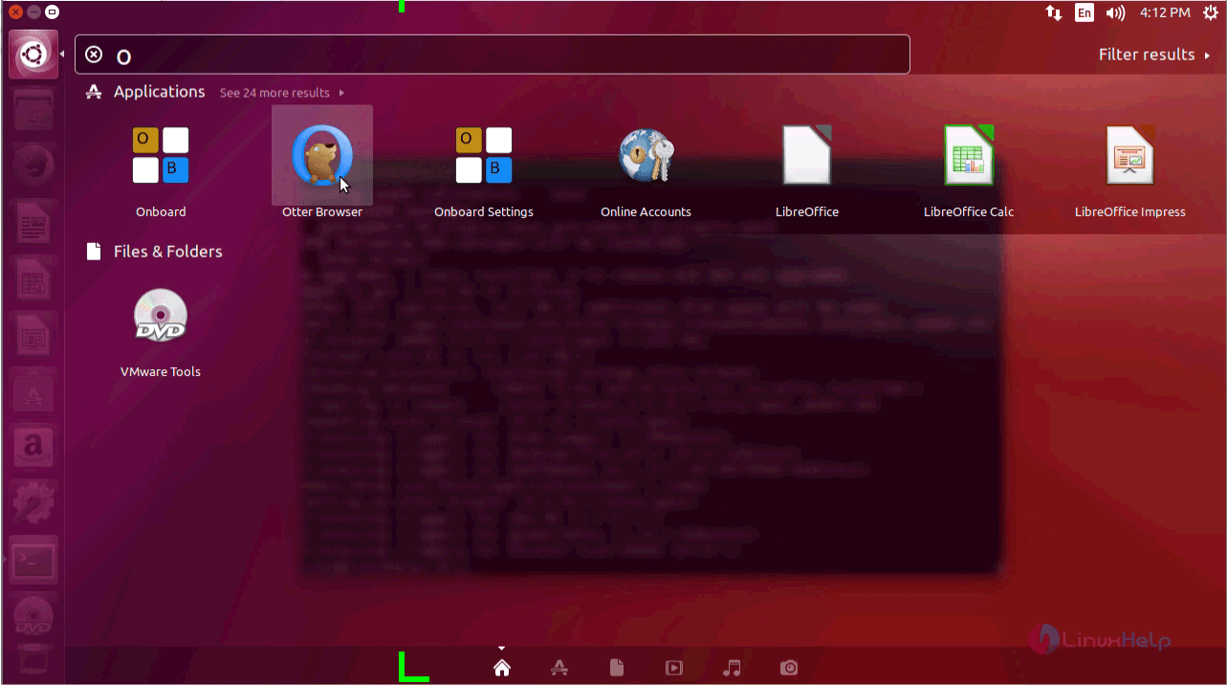This screenshot has width=1227, height=685.
Task: Launch LibreOffice Impress icon
Action: tap(1130, 155)
